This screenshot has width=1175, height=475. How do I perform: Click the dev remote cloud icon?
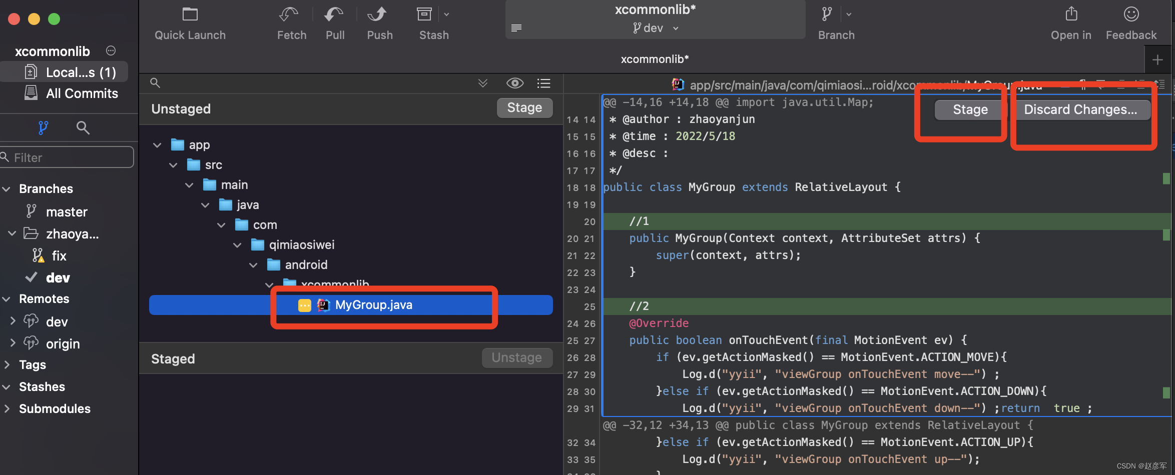tap(31, 321)
